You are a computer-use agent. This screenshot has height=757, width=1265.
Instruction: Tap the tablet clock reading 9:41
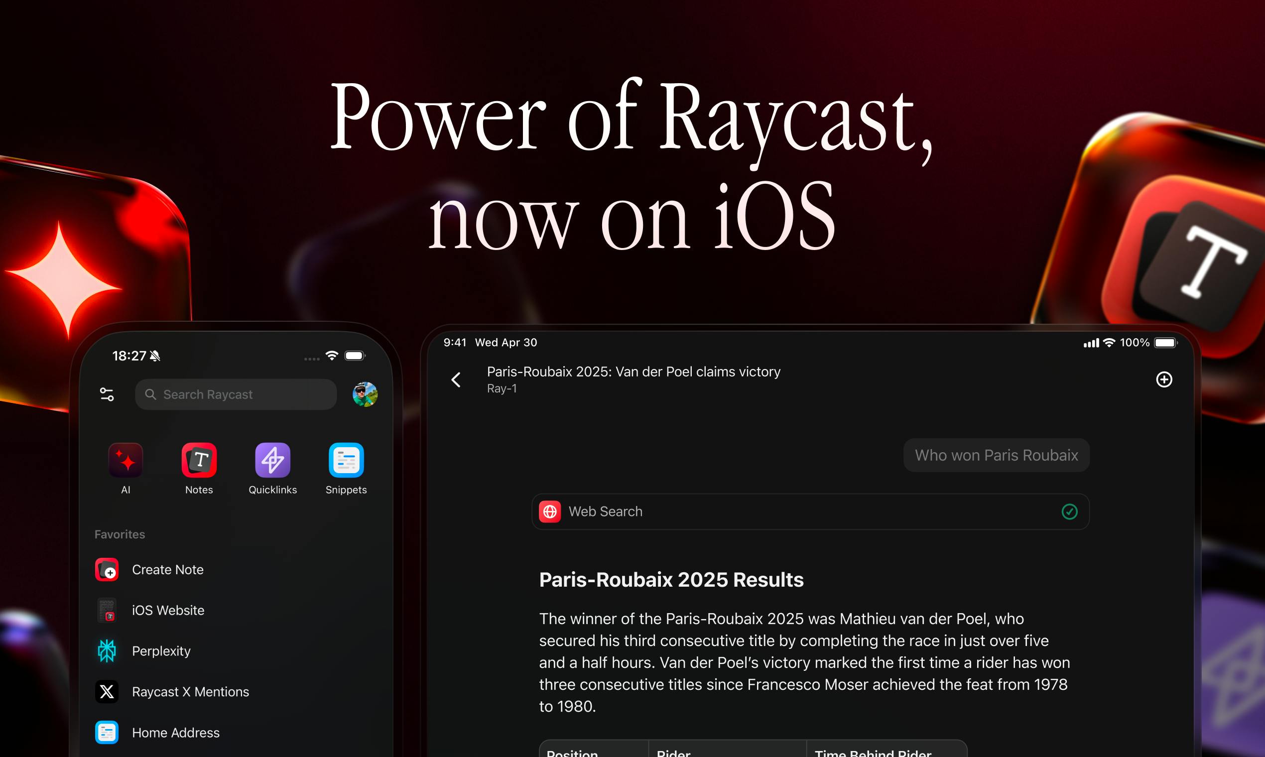pos(455,342)
